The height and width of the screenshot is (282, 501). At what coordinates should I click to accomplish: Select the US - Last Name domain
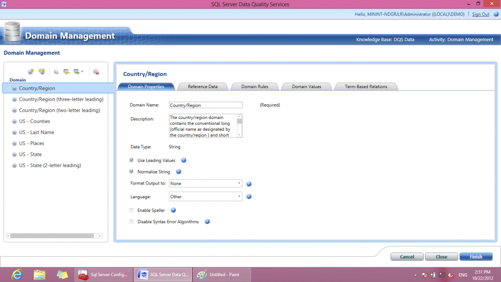click(x=36, y=132)
